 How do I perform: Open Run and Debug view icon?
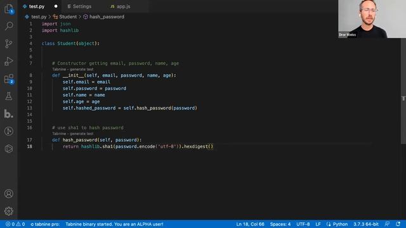(9, 61)
